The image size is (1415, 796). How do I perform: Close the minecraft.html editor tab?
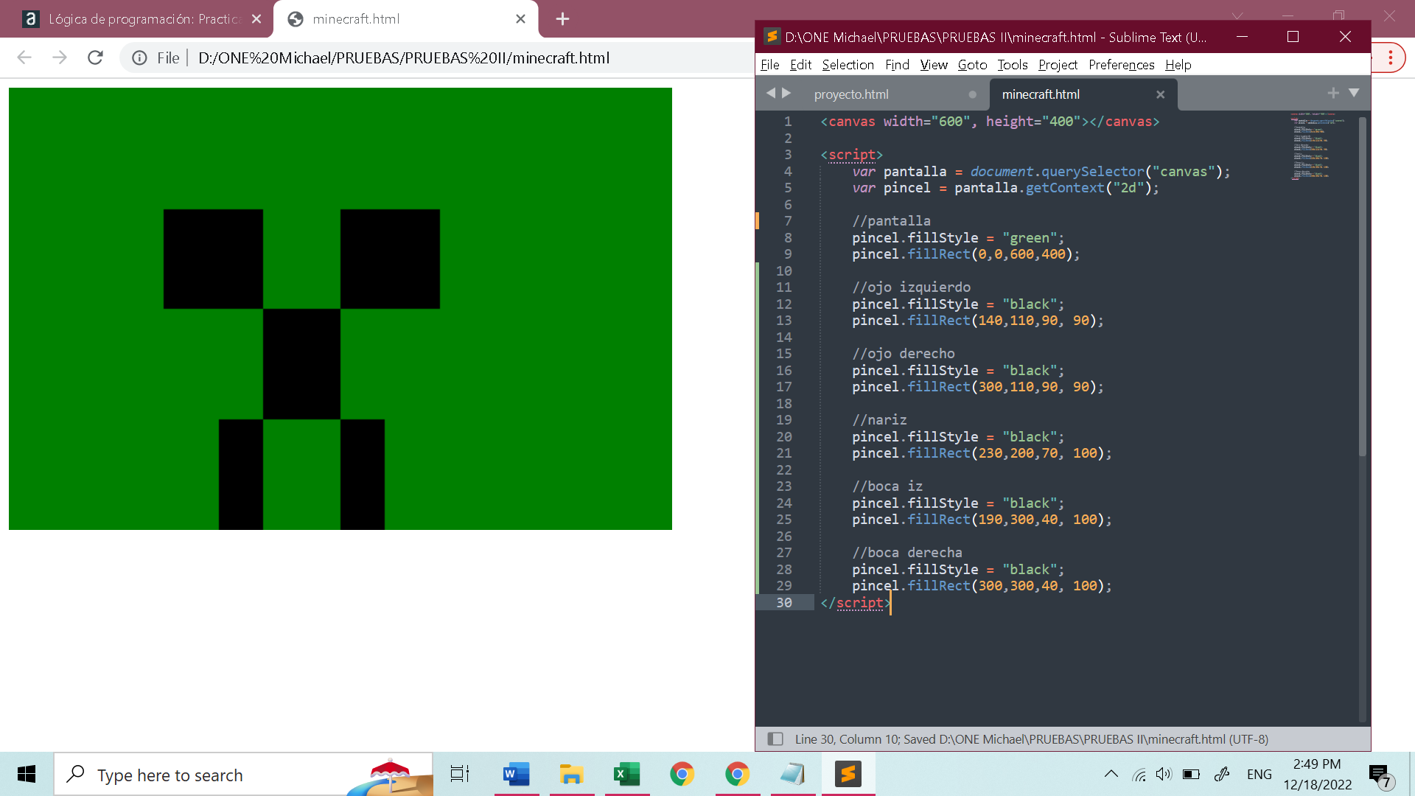coord(1160,94)
